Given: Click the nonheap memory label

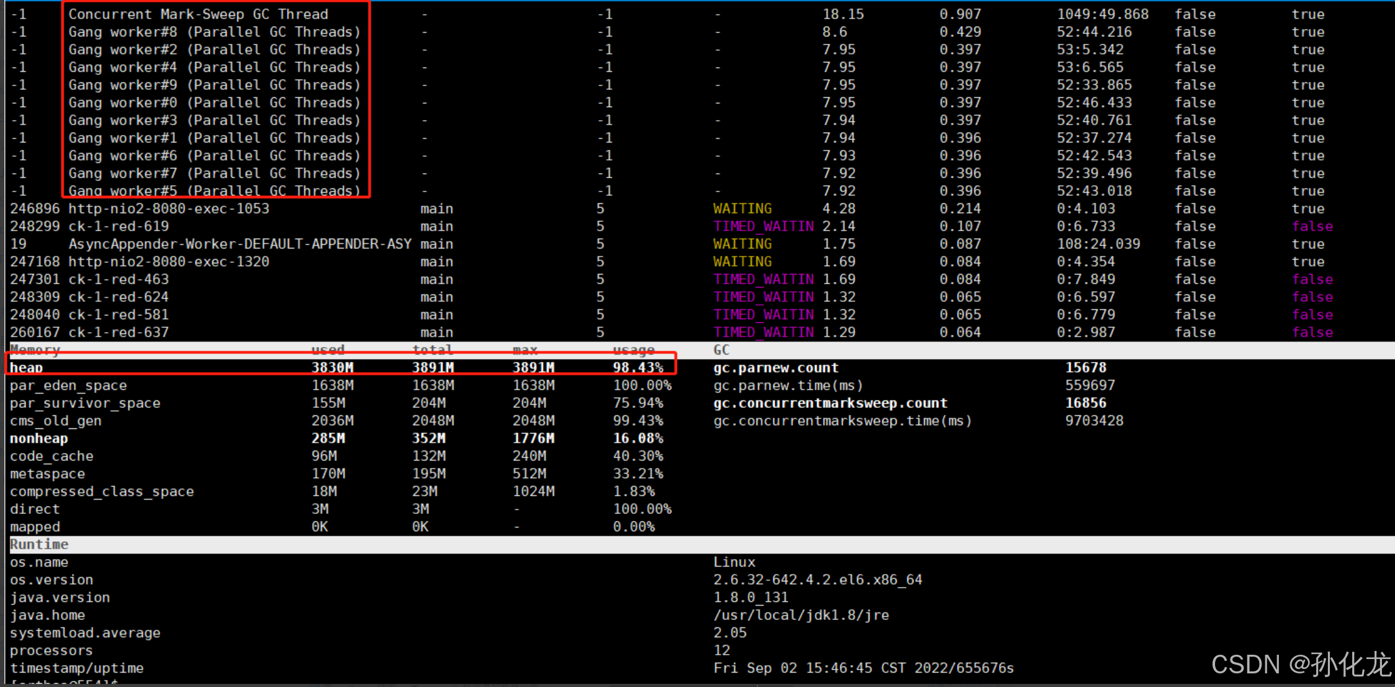Looking at the screenshot, I should tap(39, 438).
